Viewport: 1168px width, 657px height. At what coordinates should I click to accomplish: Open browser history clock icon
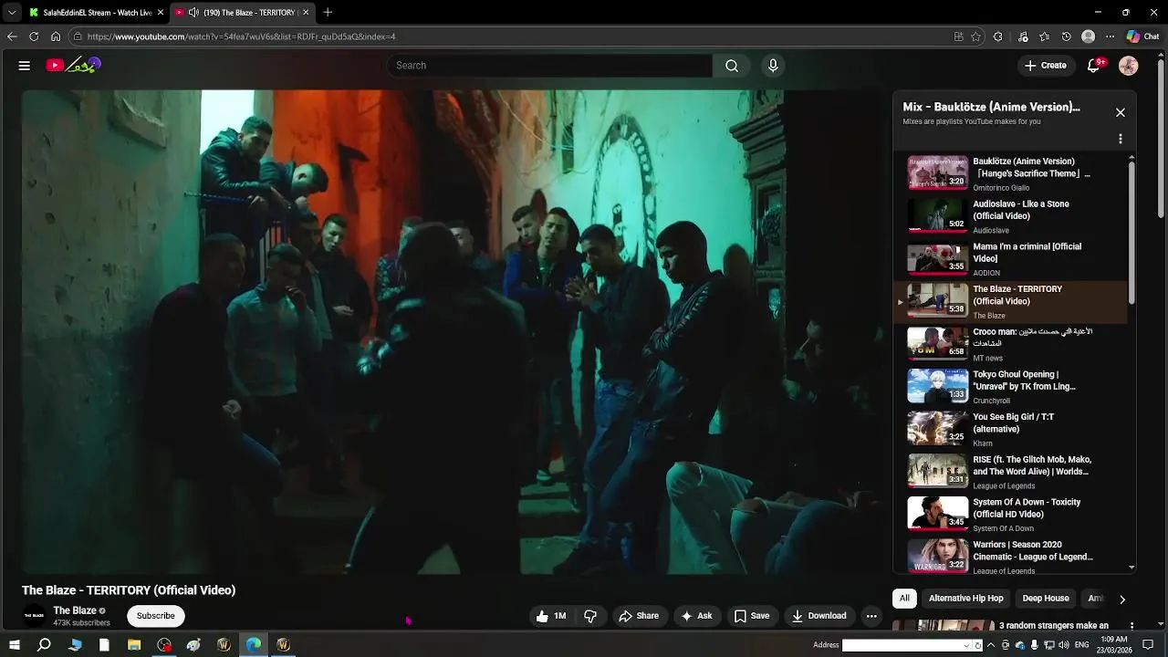click(x=1067, y=36)
